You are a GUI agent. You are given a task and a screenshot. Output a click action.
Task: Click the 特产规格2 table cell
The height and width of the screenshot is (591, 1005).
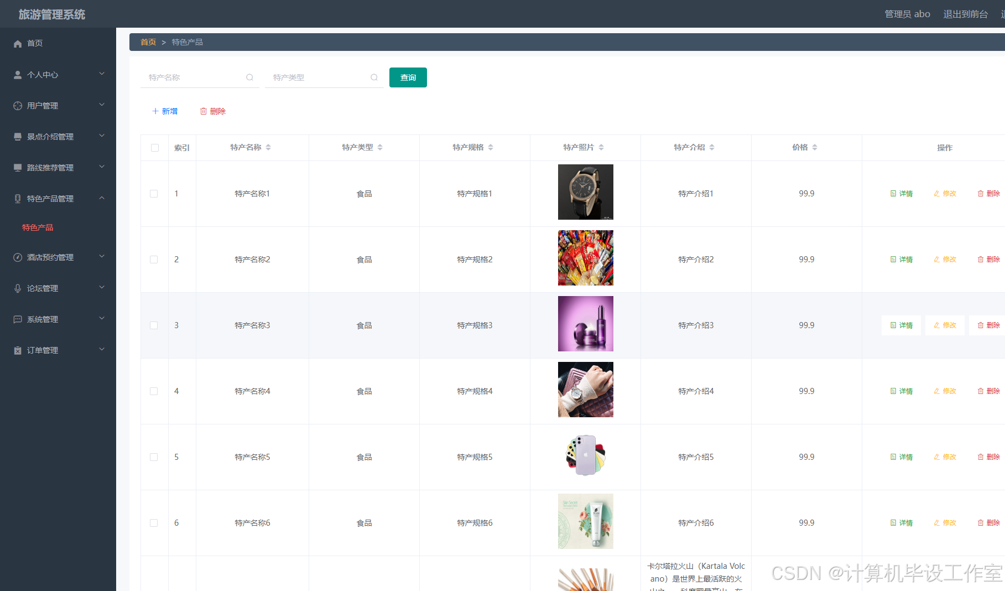tap(475, 260)
